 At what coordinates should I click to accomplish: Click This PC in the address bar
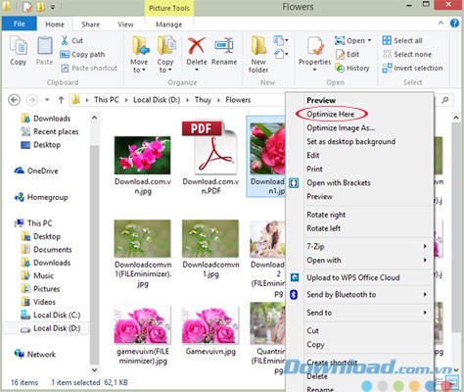pos(107,100)
